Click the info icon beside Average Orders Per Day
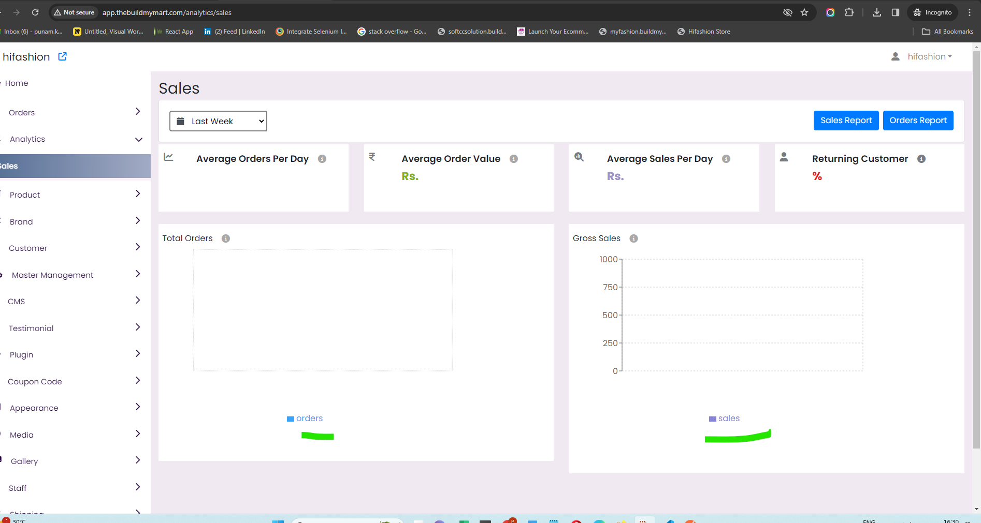Image resolution: width=981 pixels, height=523 pixels. [322, 159]
